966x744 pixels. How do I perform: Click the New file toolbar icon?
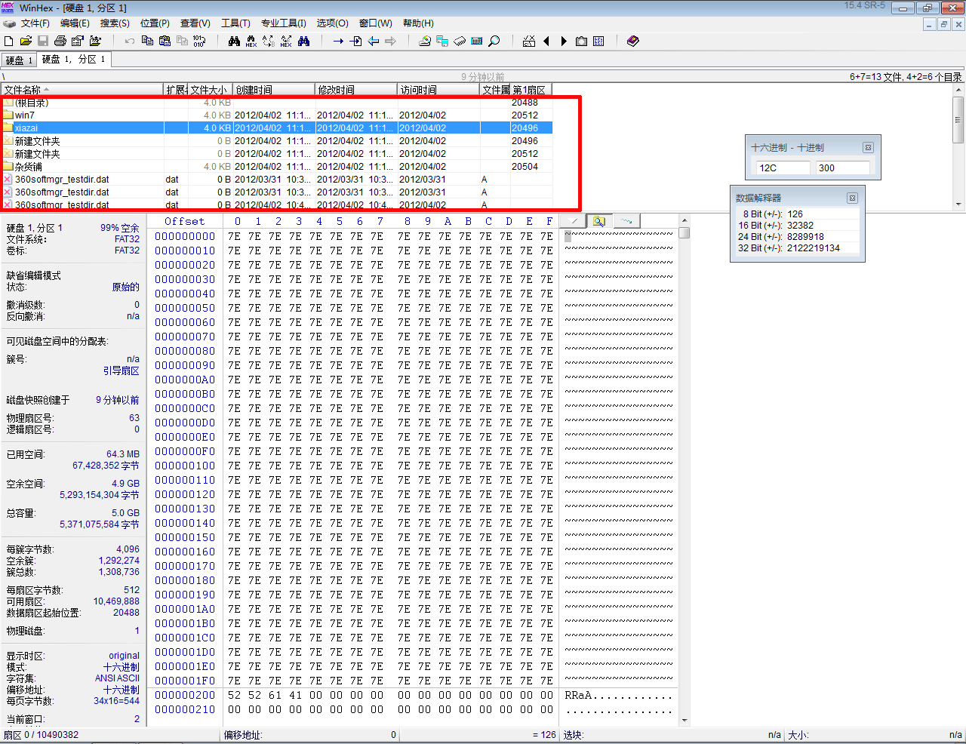[x=9, y=41]
